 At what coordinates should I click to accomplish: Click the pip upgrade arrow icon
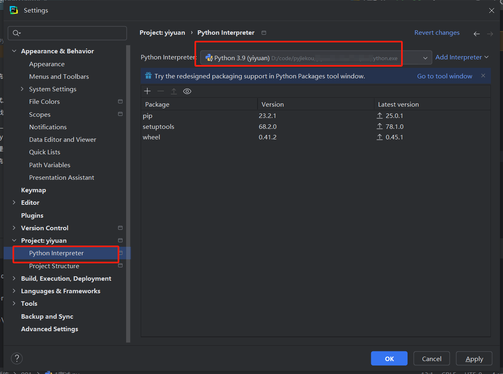point(380,116)
